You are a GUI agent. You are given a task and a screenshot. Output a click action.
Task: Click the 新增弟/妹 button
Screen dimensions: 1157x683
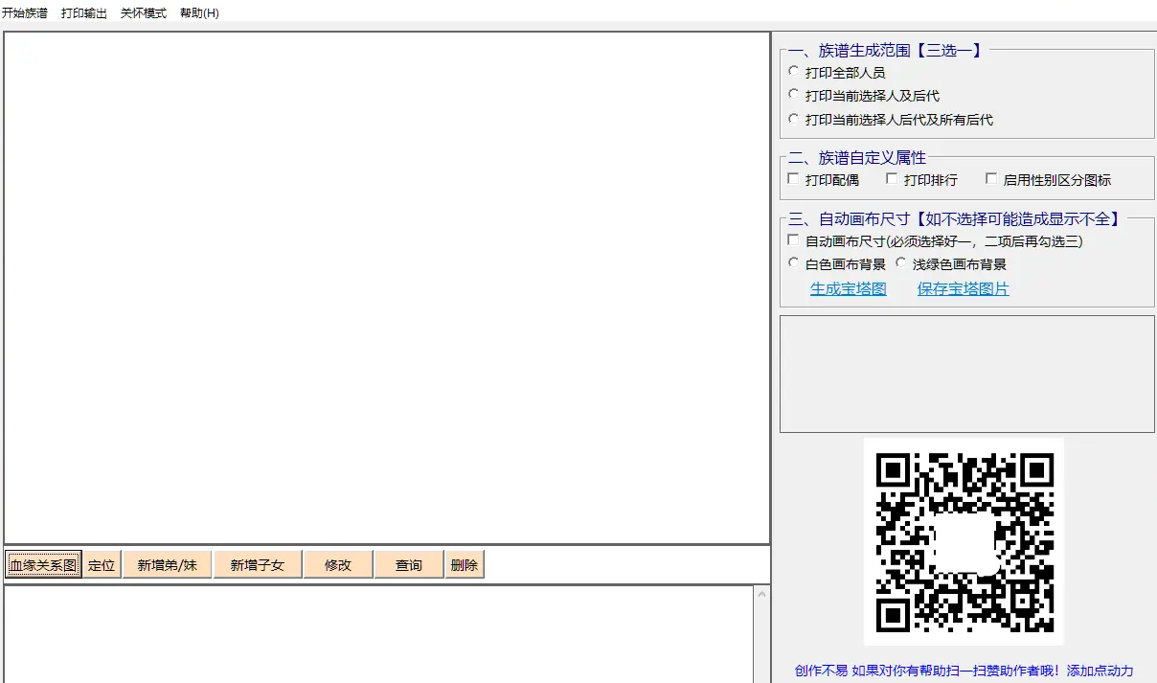(168, 565)
